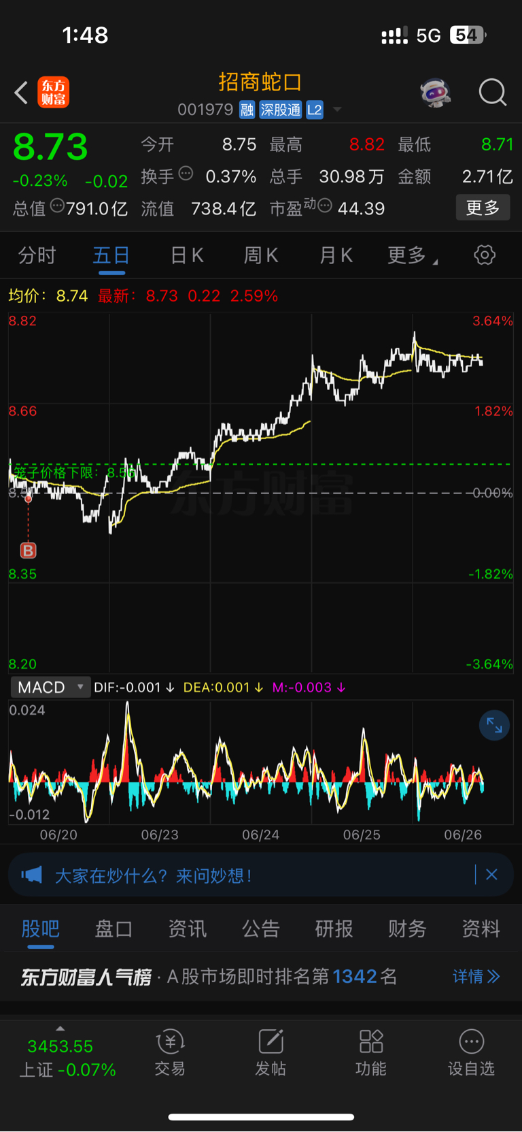Tap the megaphone announcement icon
The height and width of the screenshot is (1132, 522).
[x=31, y=875]
